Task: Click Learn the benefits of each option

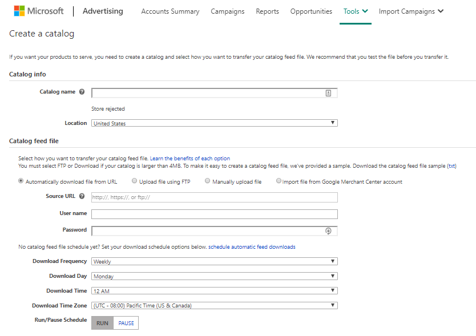Action: [x=189, y=158]
